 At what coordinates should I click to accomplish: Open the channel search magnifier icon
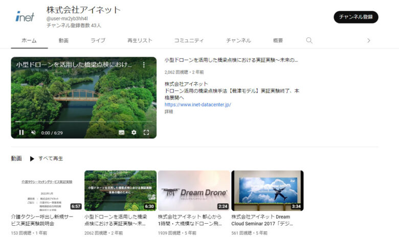tap(309, 40)
